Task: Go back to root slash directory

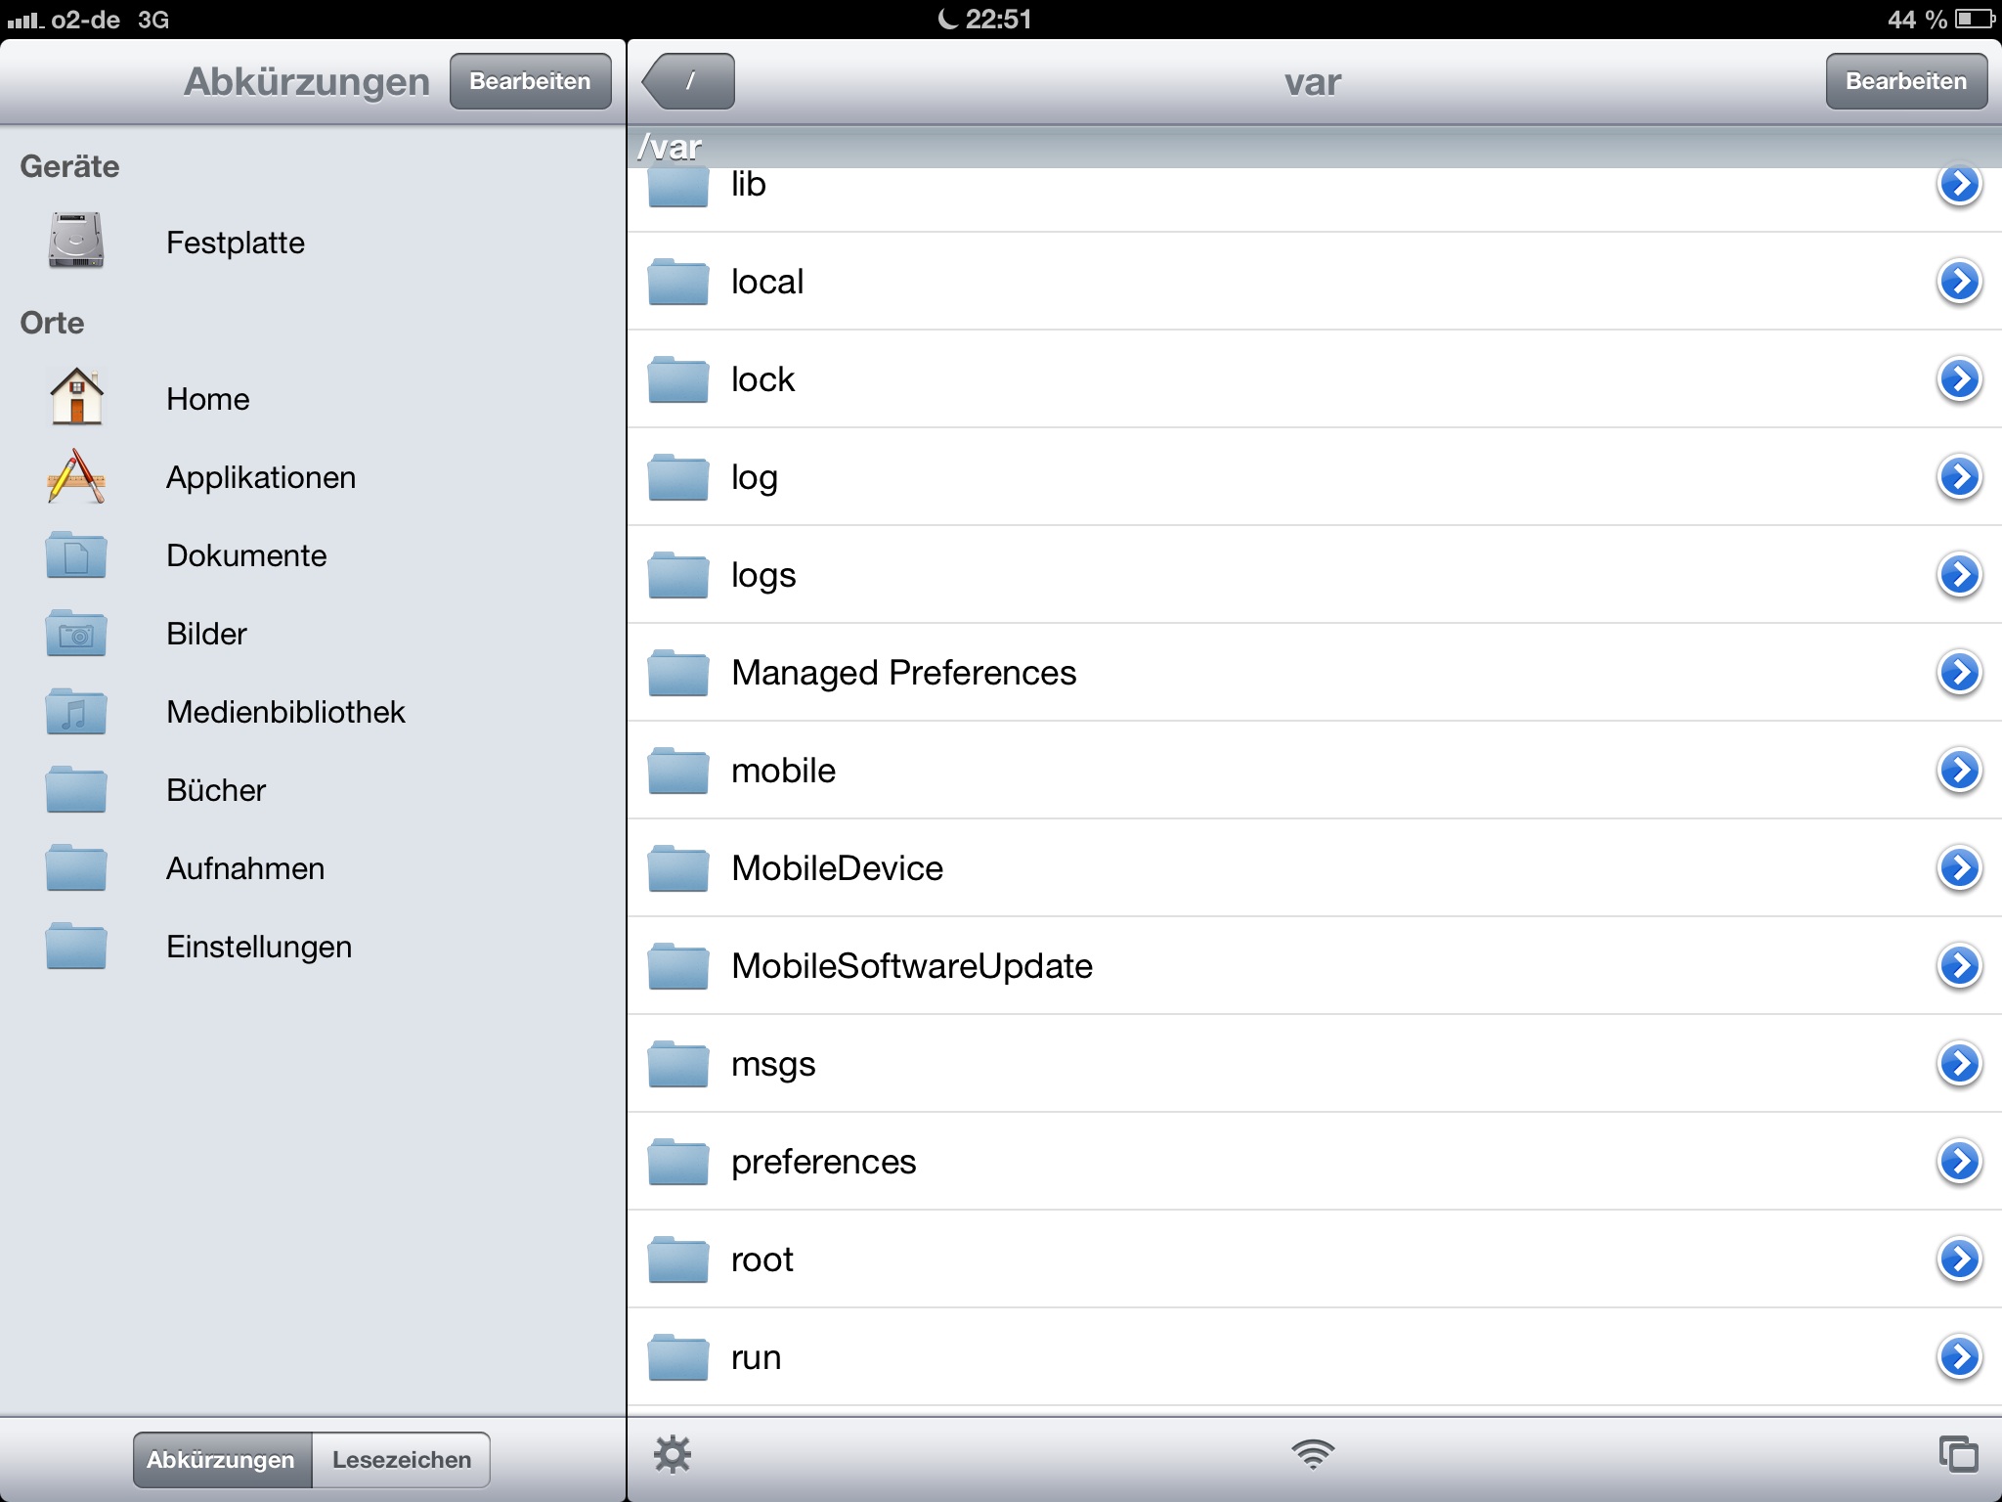Action: point(690,81)
